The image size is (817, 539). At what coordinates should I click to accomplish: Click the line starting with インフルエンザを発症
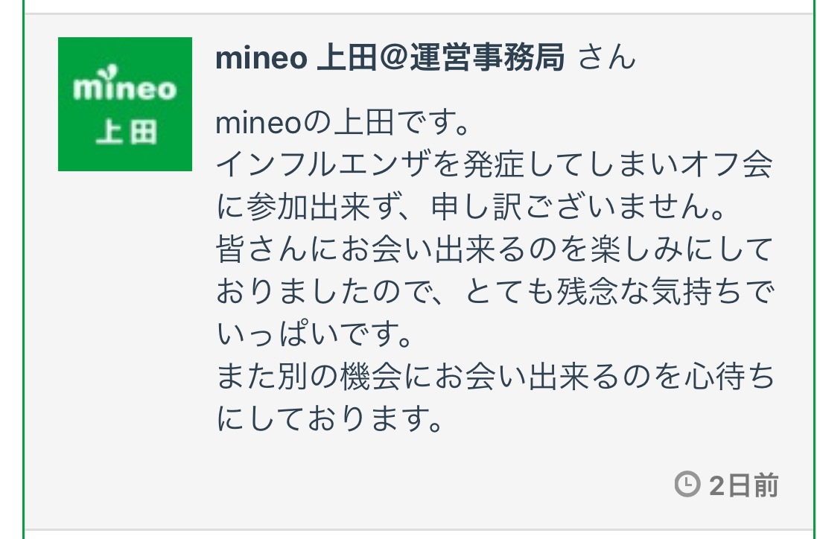[494, 165]
